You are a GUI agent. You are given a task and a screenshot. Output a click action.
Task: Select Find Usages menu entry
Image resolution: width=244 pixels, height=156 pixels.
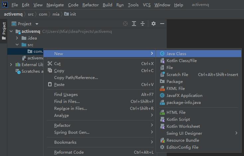click(x=100, y=95)
